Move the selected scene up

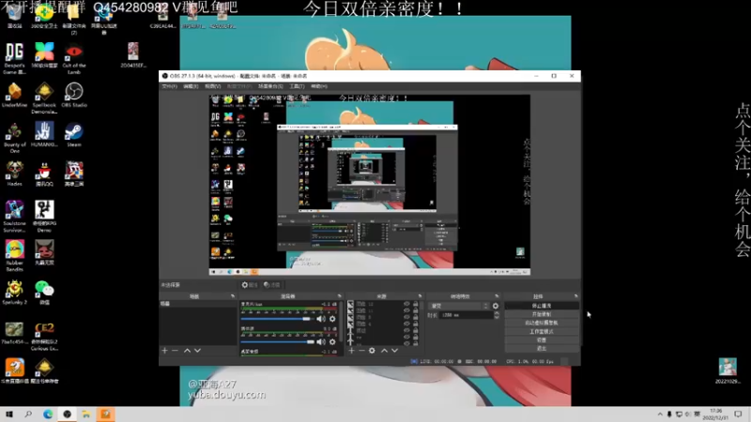(187, 351)
